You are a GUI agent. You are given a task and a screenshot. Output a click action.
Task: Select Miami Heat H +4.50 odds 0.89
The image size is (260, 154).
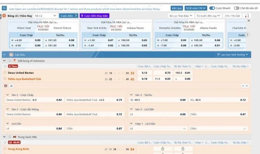click(26, 40)
